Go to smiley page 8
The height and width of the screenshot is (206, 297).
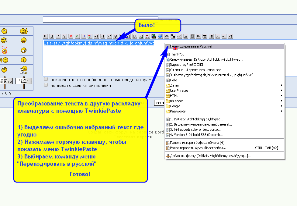[6, 93]
